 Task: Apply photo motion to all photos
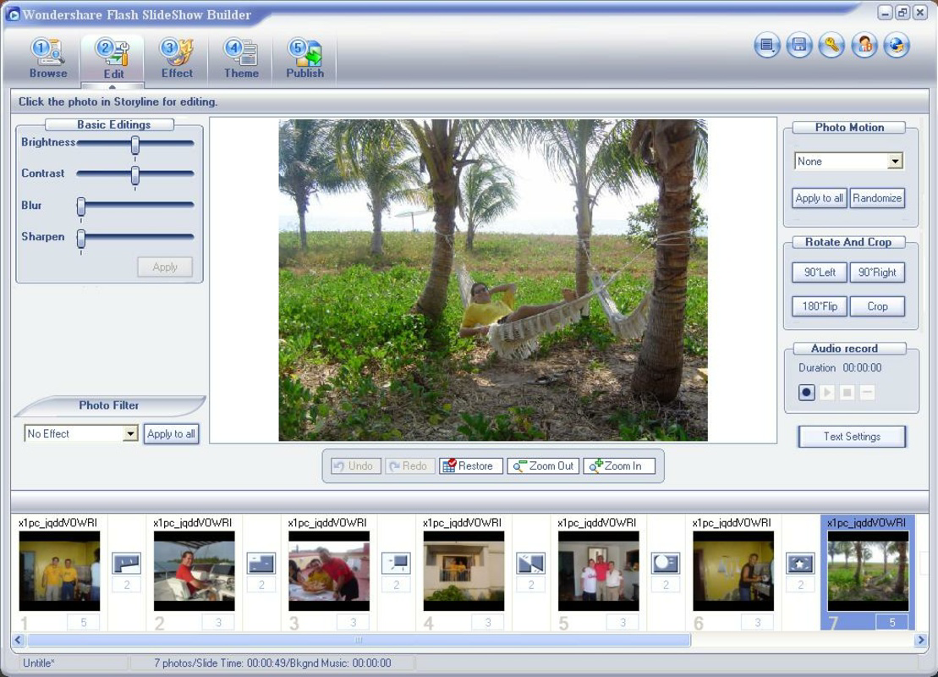pyautogui.click(x=819, y=198)
